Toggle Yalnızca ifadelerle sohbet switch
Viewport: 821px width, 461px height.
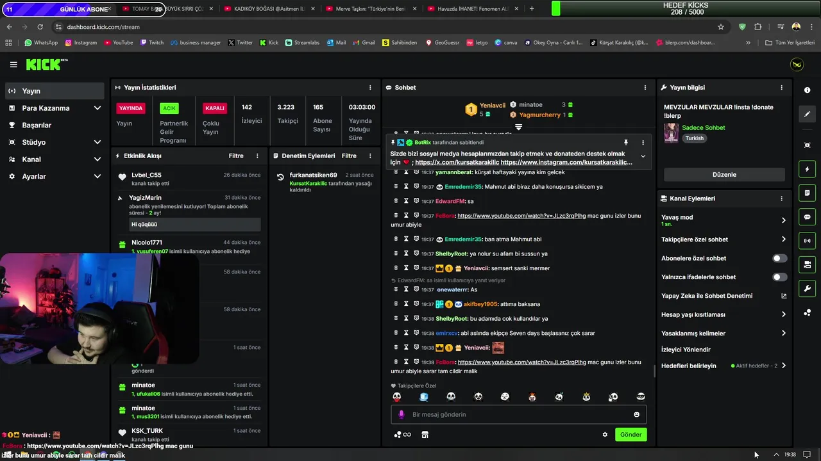[779, 277]
